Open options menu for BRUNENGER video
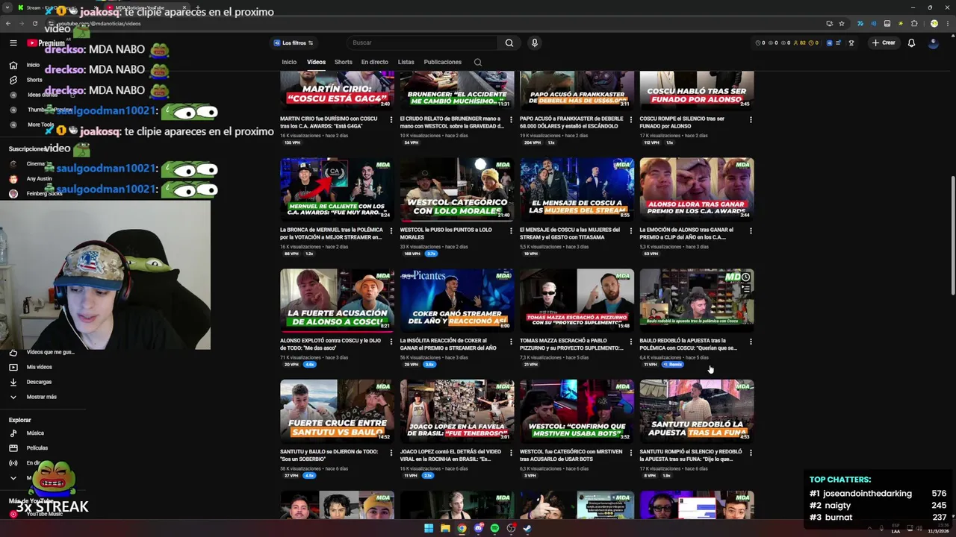956x537 pixels. [511, 119]
